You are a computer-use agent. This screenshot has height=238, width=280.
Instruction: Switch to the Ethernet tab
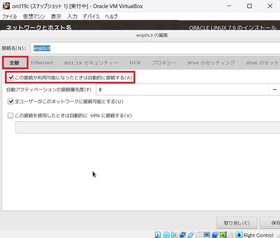(x=42, y=63)
